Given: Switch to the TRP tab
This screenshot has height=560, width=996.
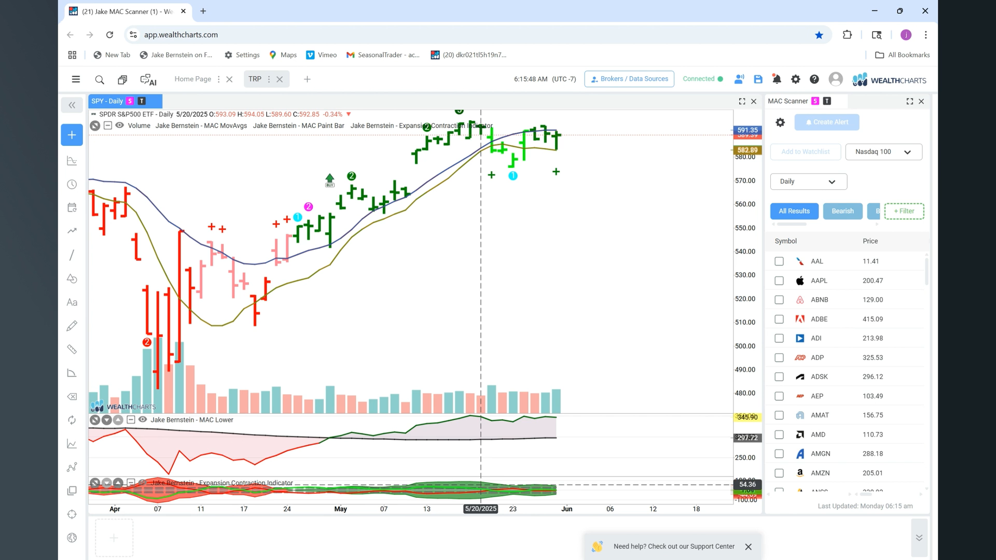Looking at the screenshot, I should click(255, 79).
